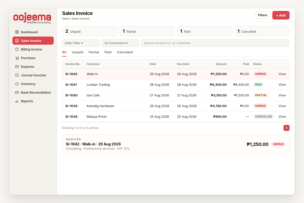
Task: Click the 1 Paid summary card
Action: click(x=204, y=31)
